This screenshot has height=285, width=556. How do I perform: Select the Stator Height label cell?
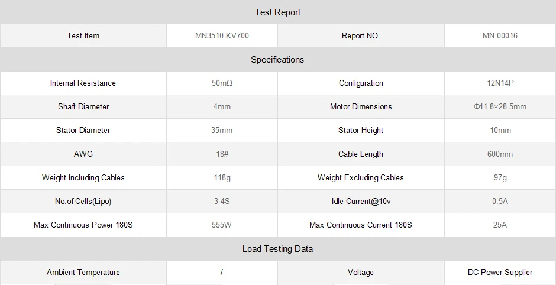[361, 131]
